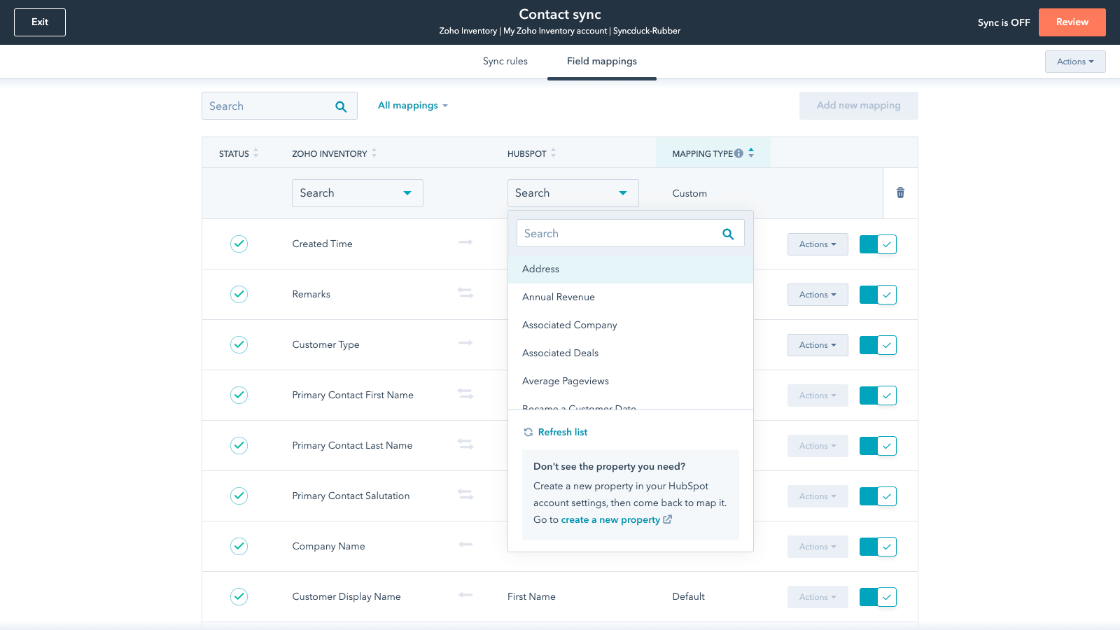Toggle off the Created Time mapping switch

[878, 244]
